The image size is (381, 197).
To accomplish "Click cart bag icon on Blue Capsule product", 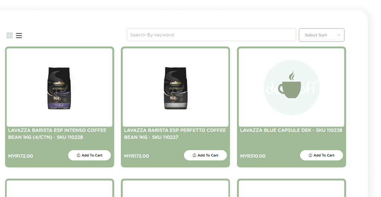I will [x=310, y=155].
